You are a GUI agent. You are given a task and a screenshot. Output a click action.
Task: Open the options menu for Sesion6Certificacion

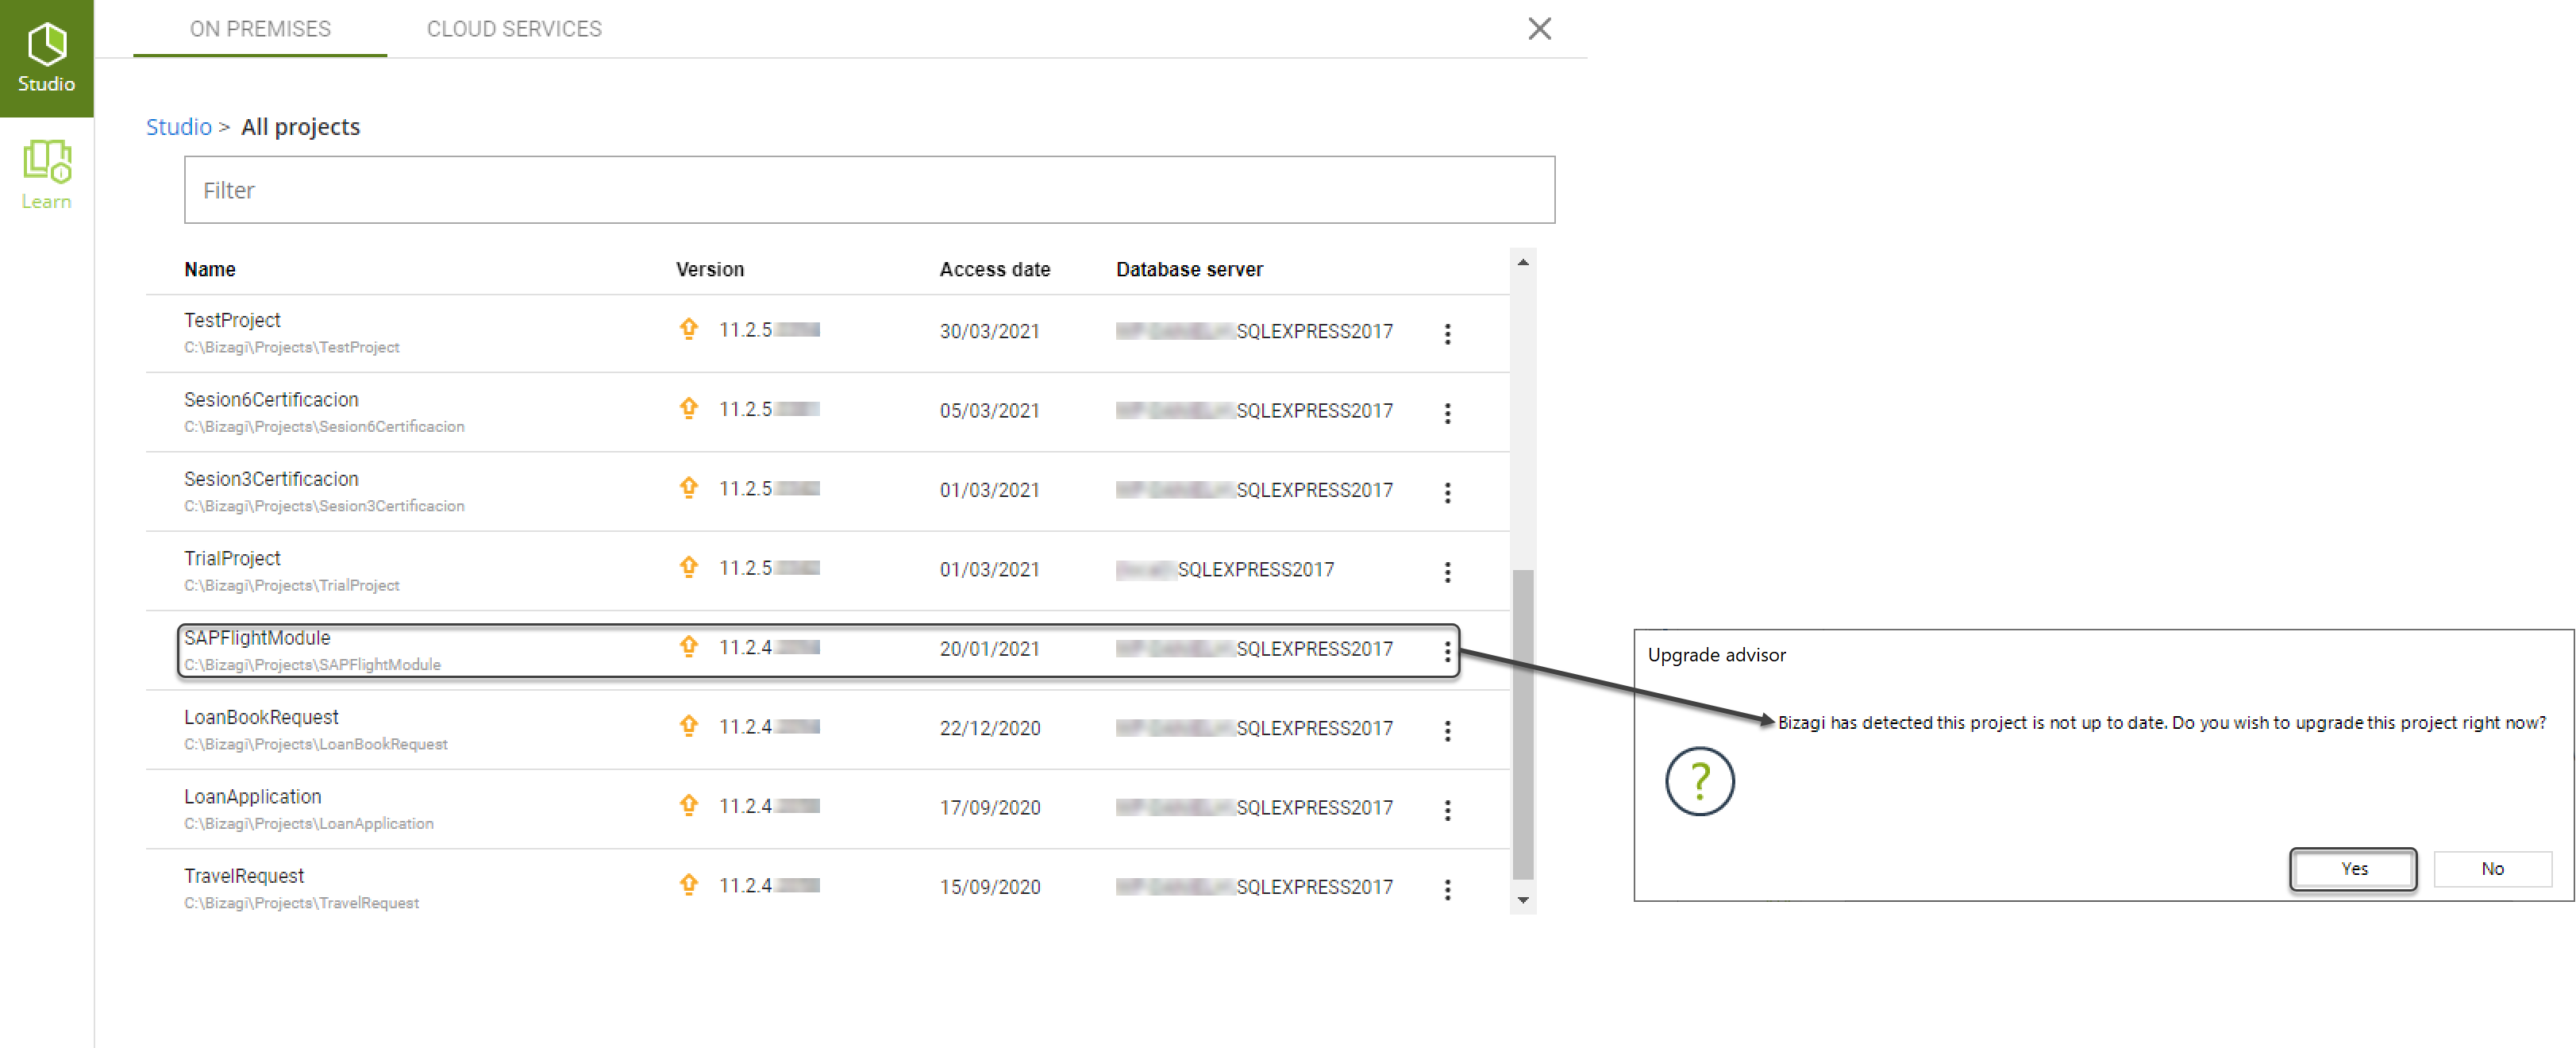(x=1446, y=413)
